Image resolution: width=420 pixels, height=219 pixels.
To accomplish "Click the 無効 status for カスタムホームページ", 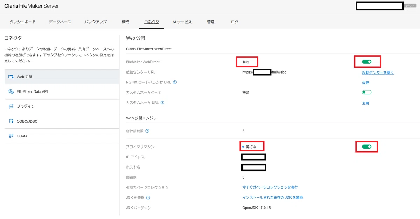I will tap(246, 93).
